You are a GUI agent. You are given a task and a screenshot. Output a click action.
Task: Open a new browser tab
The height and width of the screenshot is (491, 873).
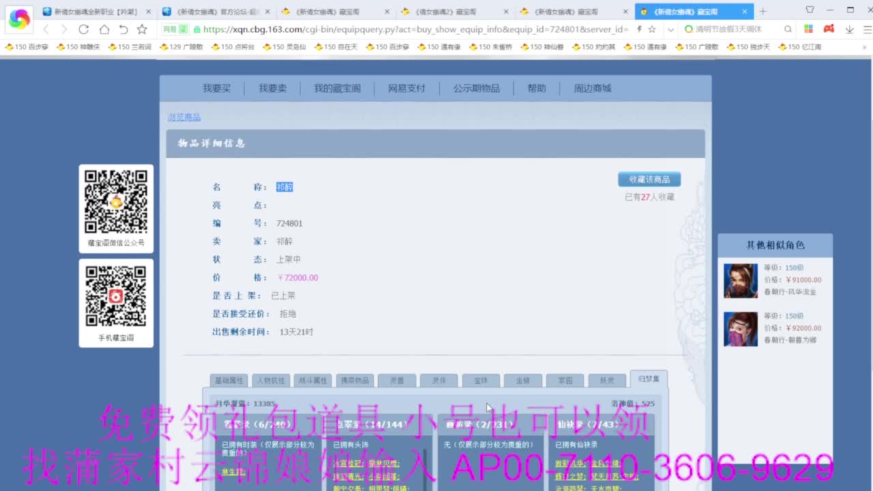pos(763,12)
